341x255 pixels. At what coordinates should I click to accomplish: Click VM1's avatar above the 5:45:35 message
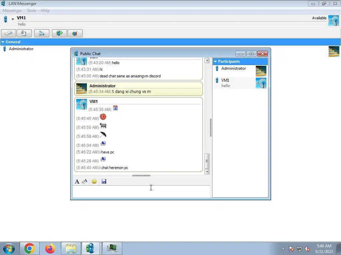click(82, 104)
